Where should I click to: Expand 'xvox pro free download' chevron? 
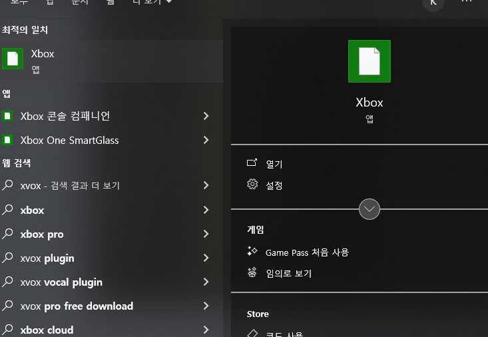206,306
